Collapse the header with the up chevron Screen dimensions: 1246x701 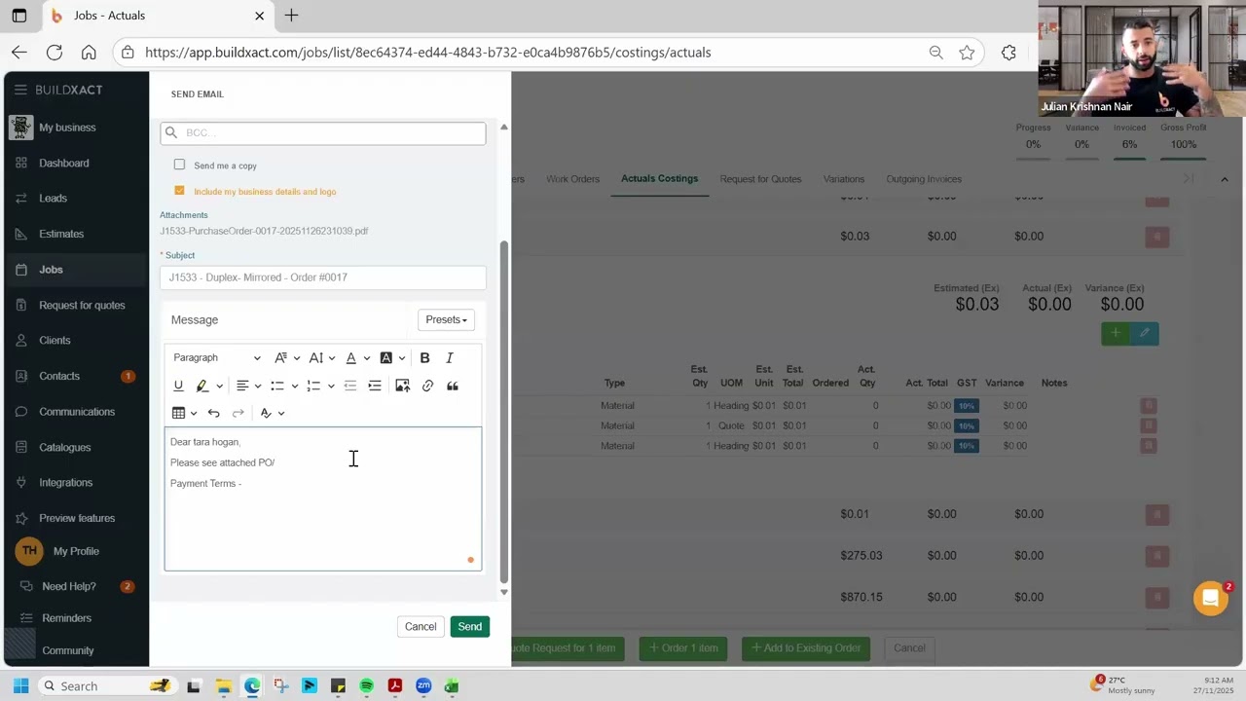click(1224, 179)
